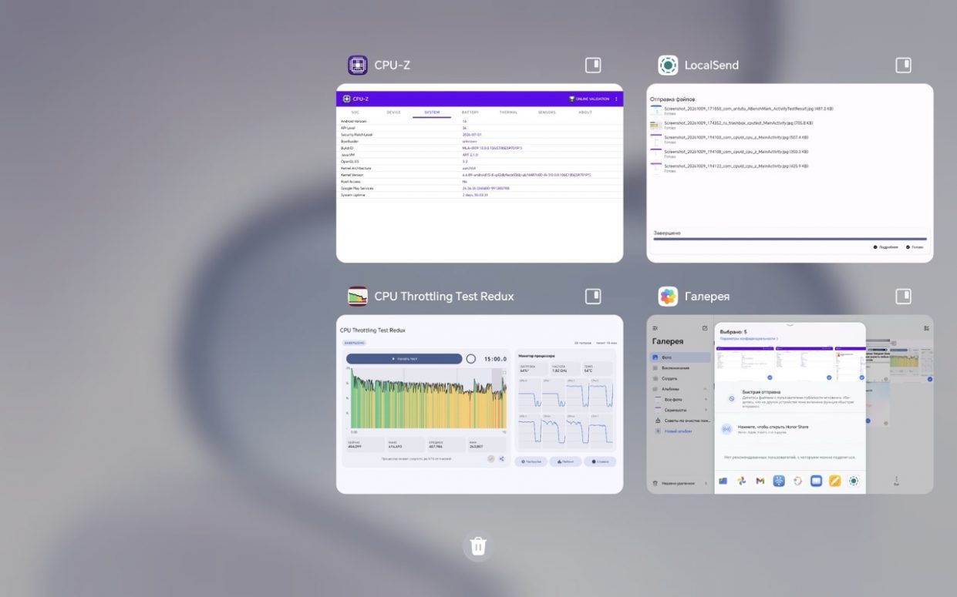The height and width of the screenshot is (597, 957).
Task: Tap the Online Validation button in CPU-Z
Action: pos(589,99)
